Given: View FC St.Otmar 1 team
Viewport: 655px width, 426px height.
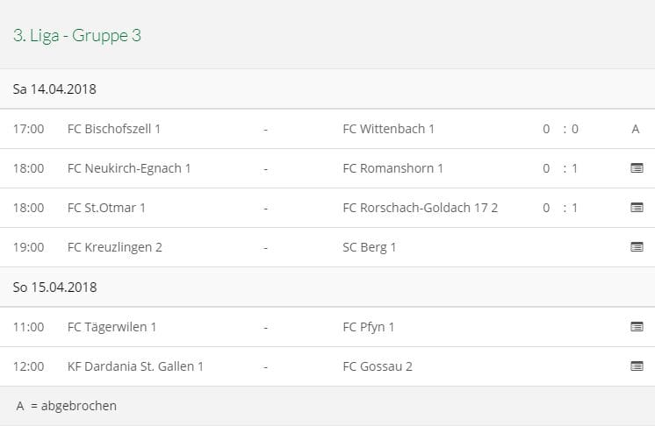Looking at the screenshot, I should click(x=106, y=208).
